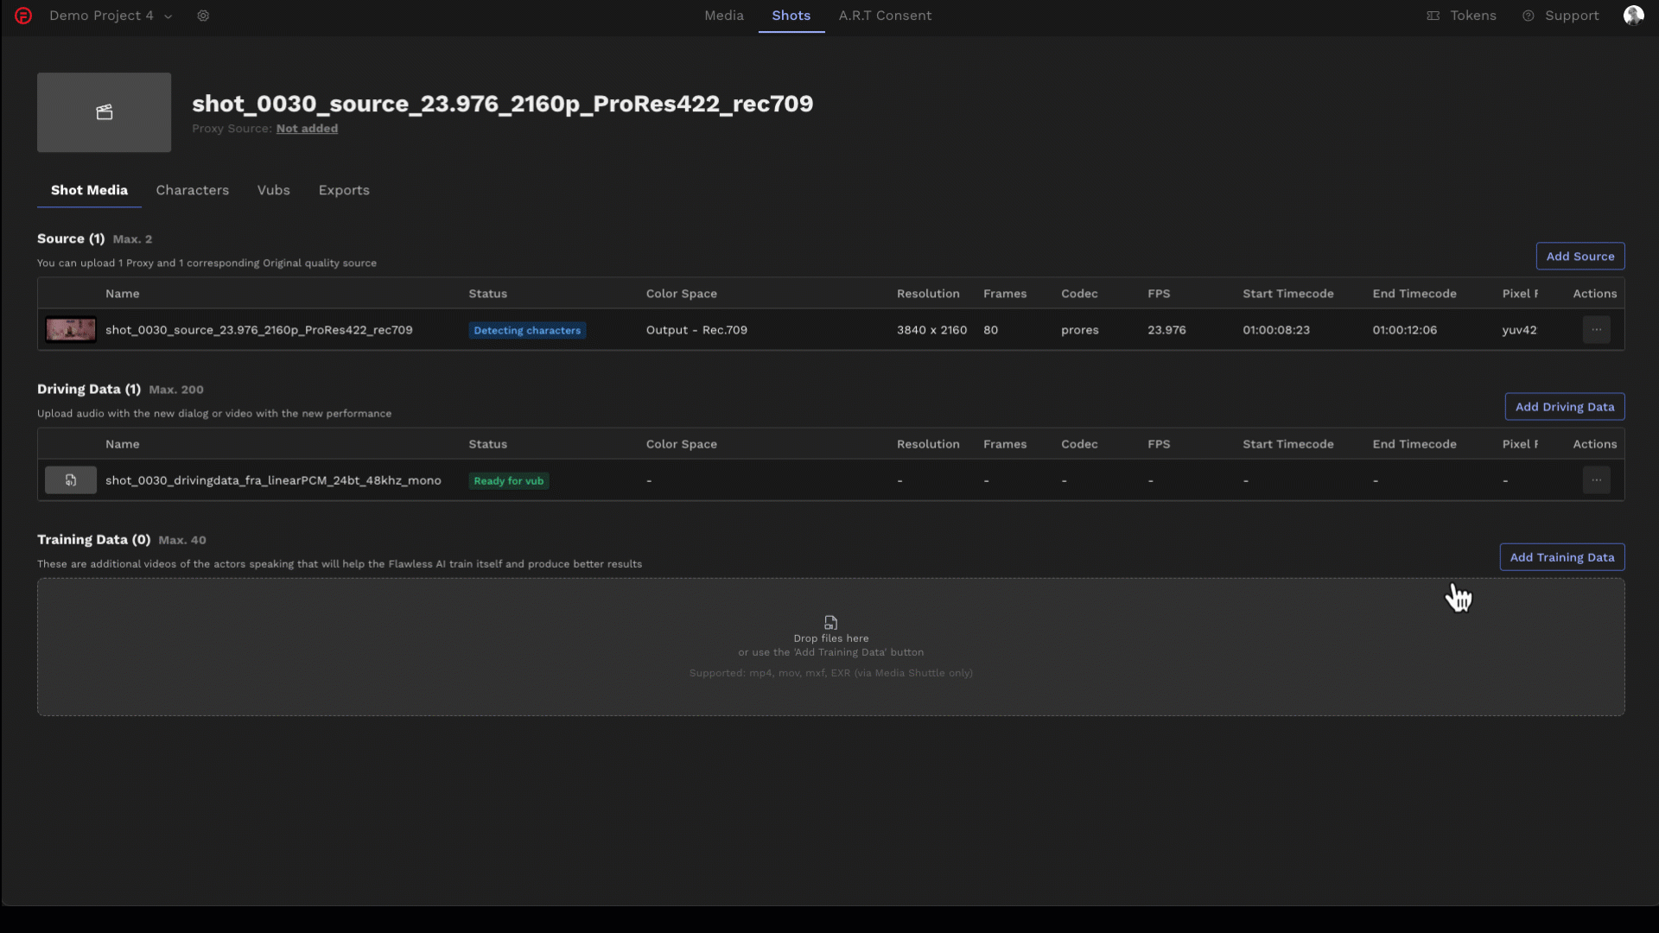Open project settings via the gear icon
Screen dimensions: 1659x933
tap(203, 16)
